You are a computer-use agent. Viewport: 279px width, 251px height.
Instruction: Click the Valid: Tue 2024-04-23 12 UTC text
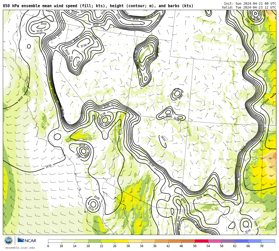pyautogui.click(x=249, y=7)
